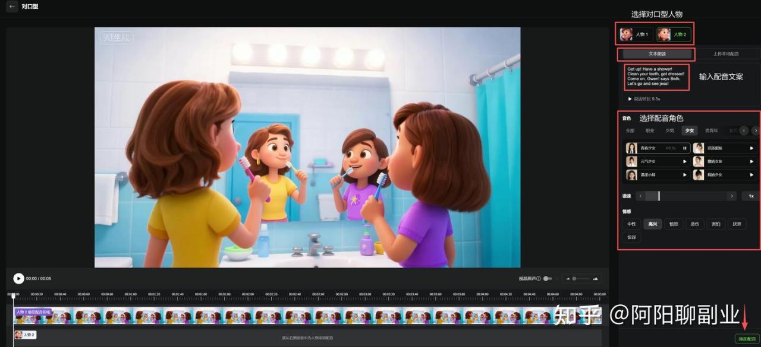Increase speech speed with the right chevron
761x347 pixels.
(x=731, y=196)
